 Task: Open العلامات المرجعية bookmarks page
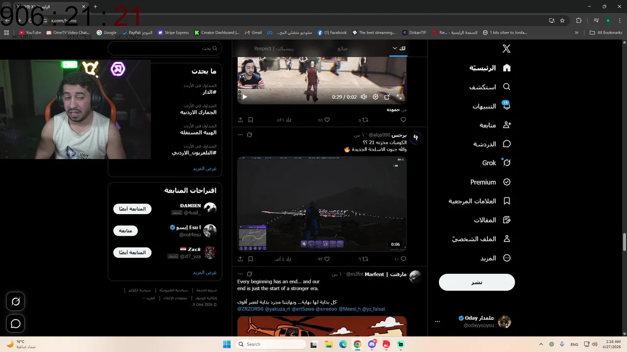[x=480, y=201]
